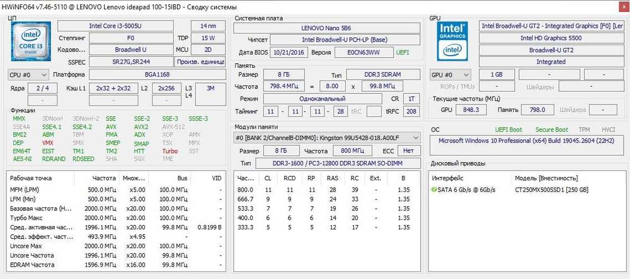This screenshot has height=279, width=630.
Task: Click the green UEFI label by BIOS version
Action: (x=403, y=53)
